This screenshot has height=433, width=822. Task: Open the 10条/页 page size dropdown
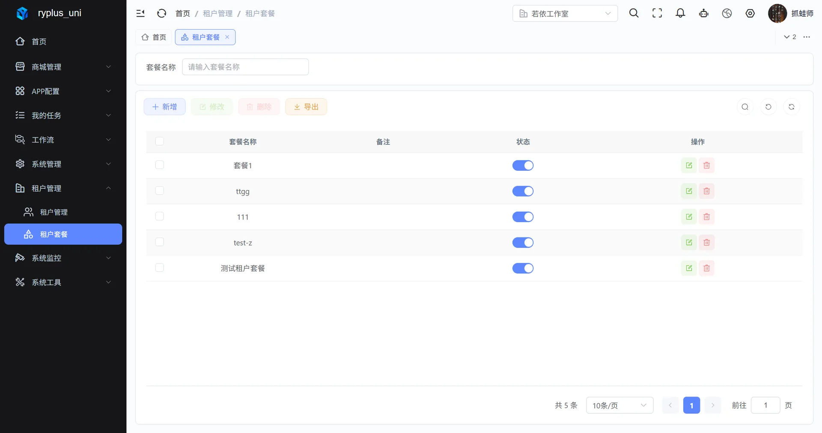click(x=619, y=405)
